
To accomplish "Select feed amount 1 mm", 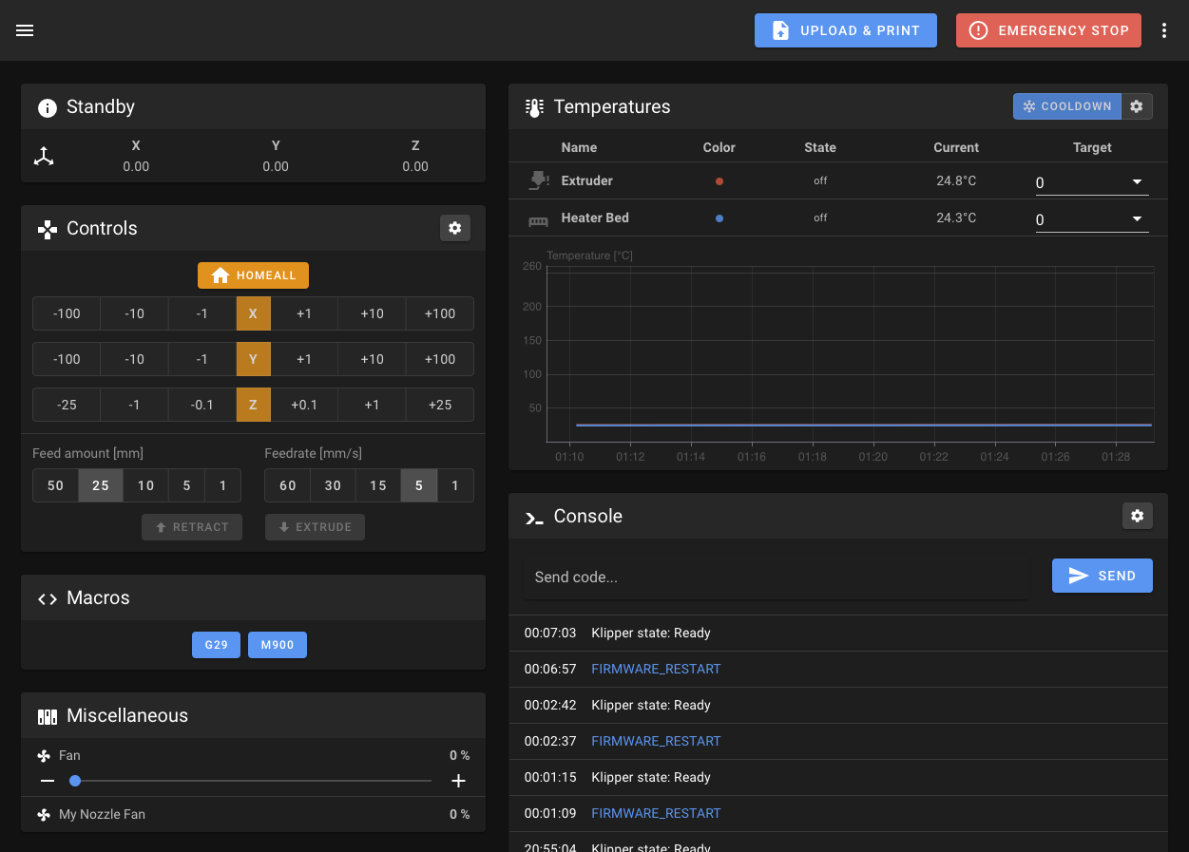I will click(223, 485).
